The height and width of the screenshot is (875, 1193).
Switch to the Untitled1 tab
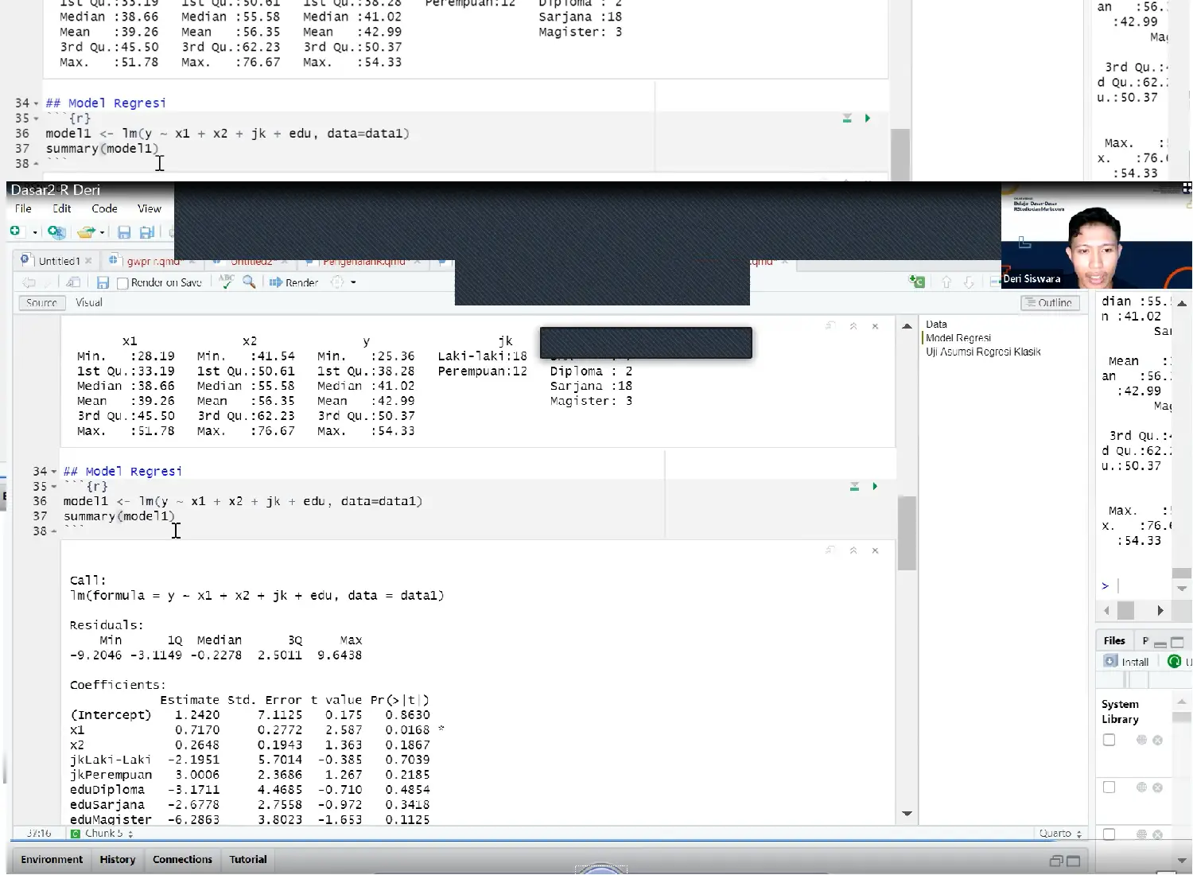pyautogui.click(x=59, y=261)
